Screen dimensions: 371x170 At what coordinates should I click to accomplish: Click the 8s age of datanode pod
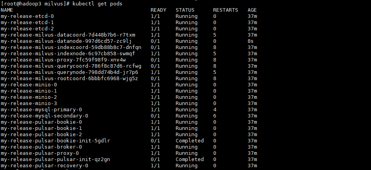point(251,41)
